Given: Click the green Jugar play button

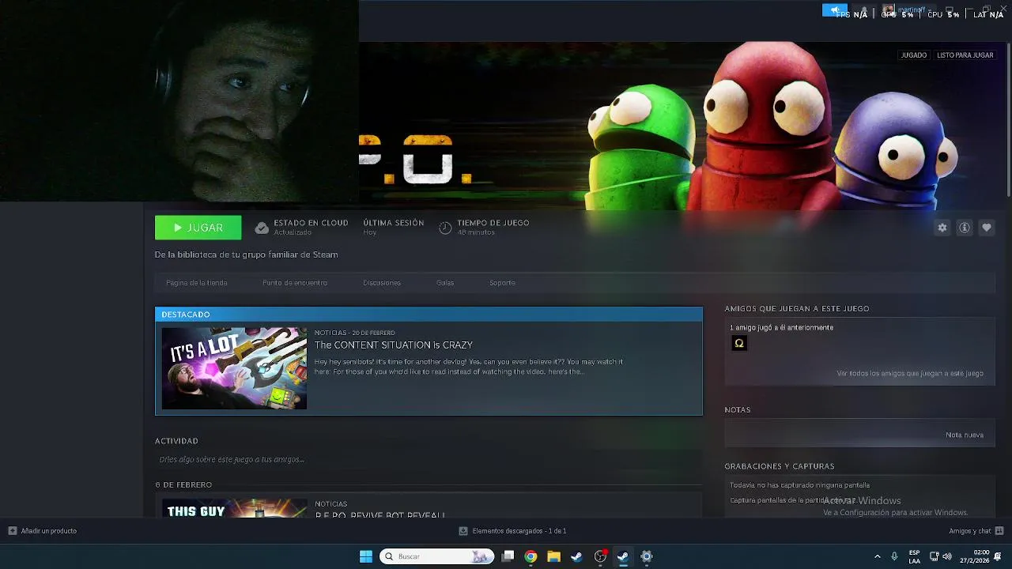Looking at the screenshot, I should [x=198, y=228].
